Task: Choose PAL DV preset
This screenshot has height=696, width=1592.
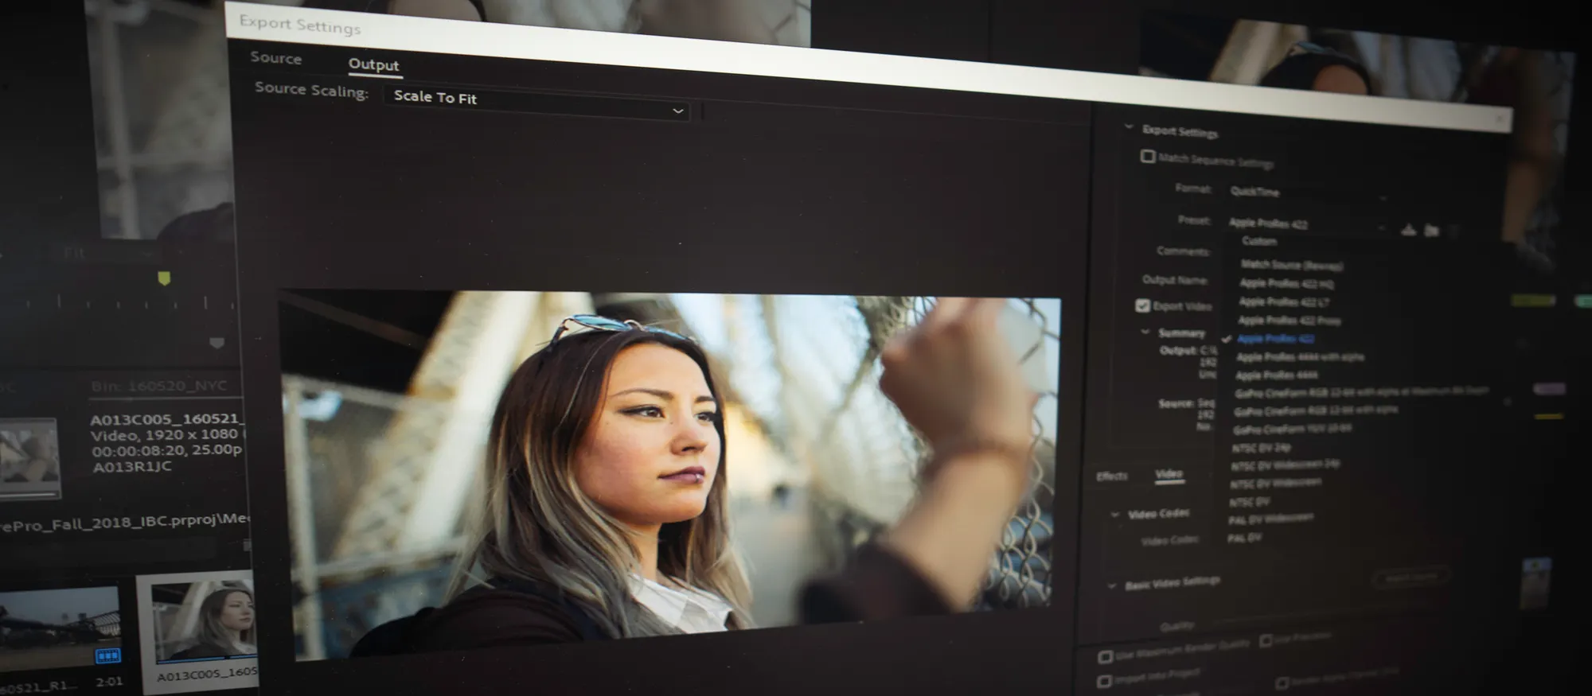Action: point(1244,539)
